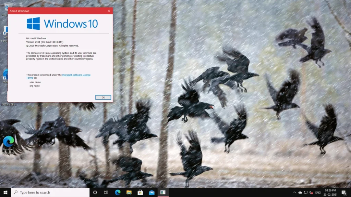Click the 'org name' text in the dialog
The image size is (351, 197).
35,86
